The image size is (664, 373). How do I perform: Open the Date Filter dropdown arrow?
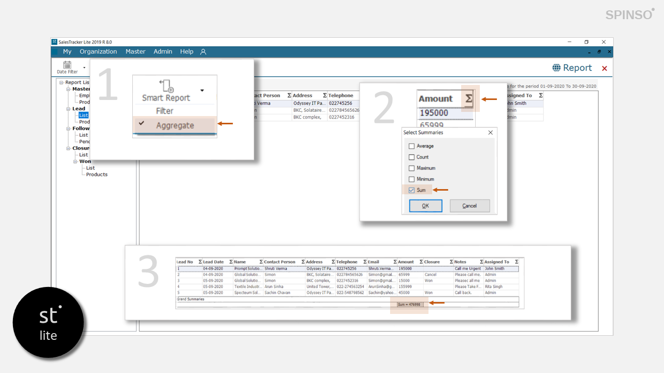[84, 67]
